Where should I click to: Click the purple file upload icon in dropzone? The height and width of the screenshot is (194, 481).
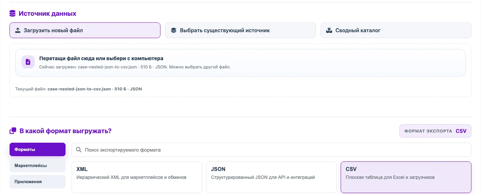coord(28,62)
